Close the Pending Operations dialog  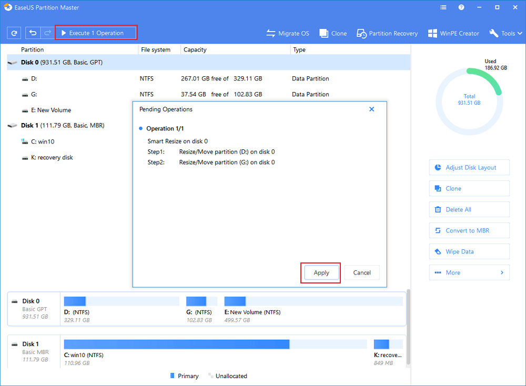[372, 109]
